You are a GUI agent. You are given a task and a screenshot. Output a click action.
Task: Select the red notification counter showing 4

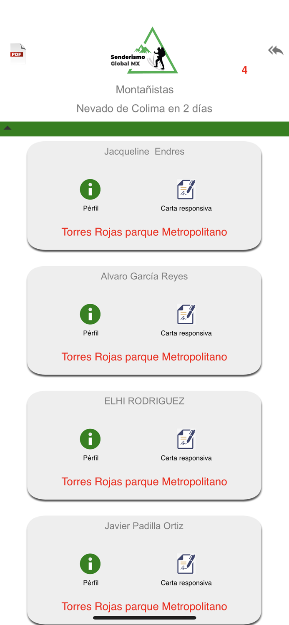(244, 70)
